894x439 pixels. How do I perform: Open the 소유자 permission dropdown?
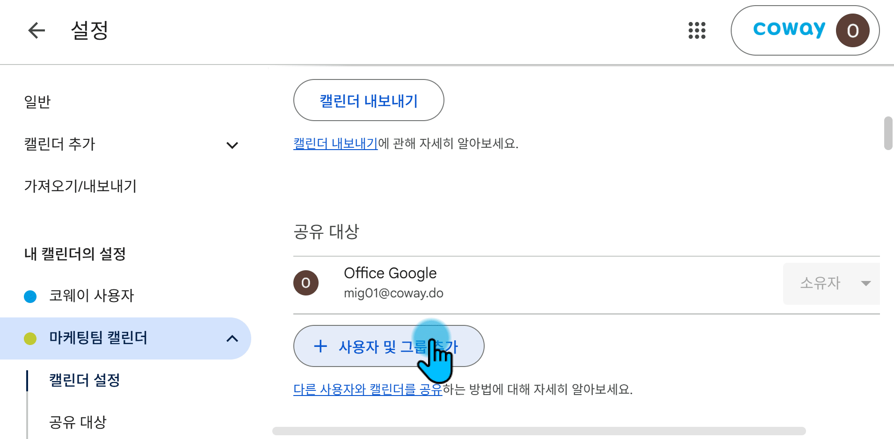[831, 283]
